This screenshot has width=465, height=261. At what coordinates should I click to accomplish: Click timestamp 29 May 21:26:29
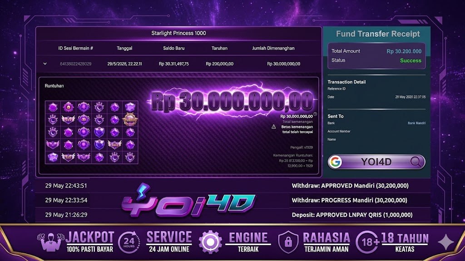66,215
